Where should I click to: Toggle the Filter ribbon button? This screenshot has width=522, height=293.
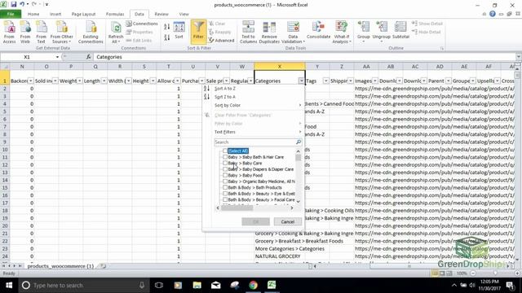[198, 32]
